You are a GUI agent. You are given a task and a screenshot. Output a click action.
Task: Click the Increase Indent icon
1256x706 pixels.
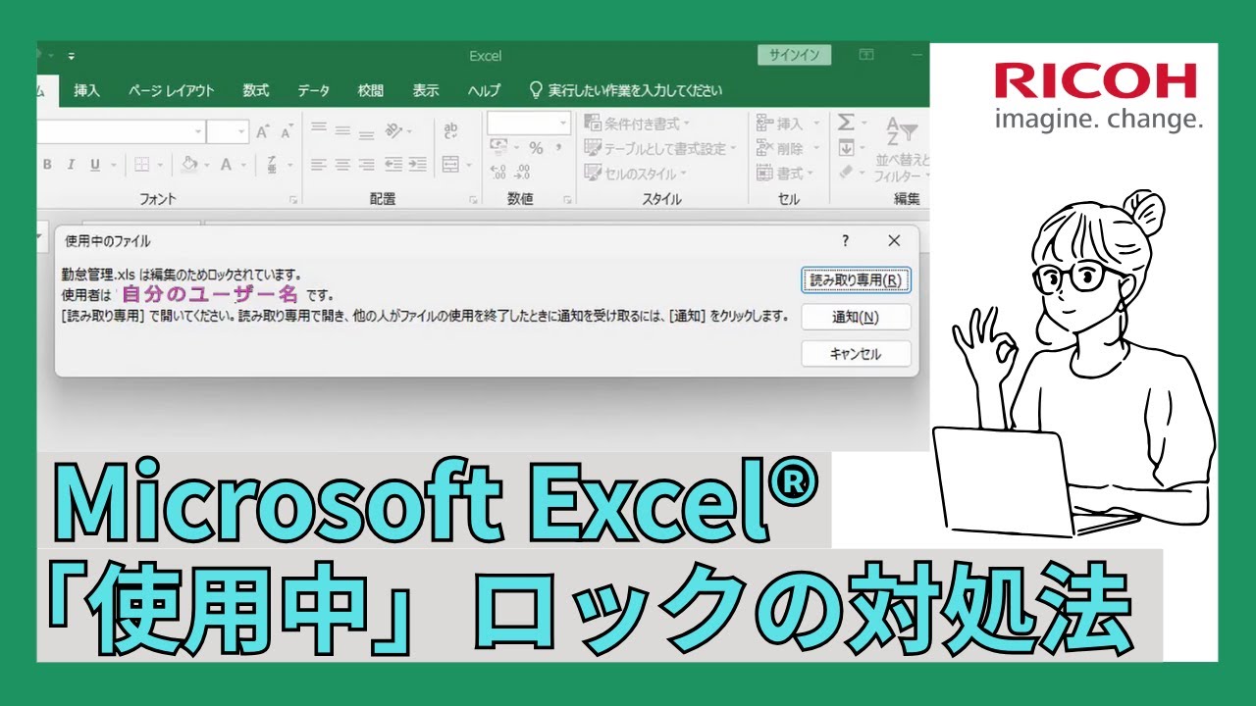coord(417,165)
